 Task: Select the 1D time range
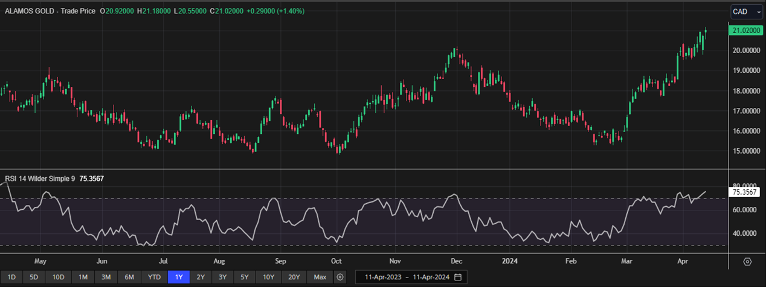pyautogui.click(x=11, y=277)
